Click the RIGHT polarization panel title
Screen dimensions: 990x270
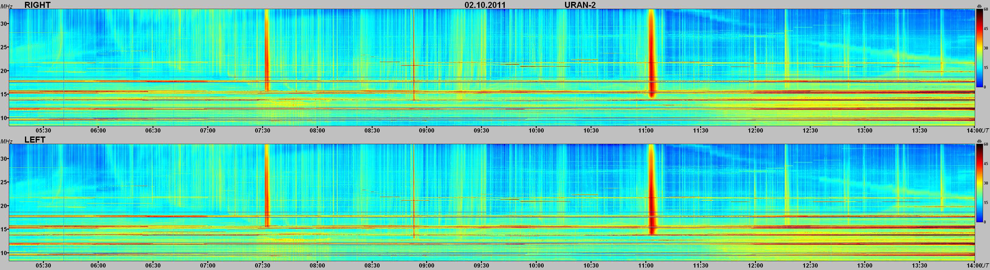pos(37,5)
